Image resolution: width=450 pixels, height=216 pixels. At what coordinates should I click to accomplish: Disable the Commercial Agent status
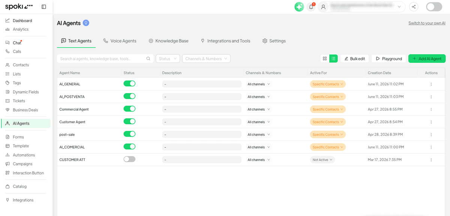pyautogui.click(x=129, y=109)
